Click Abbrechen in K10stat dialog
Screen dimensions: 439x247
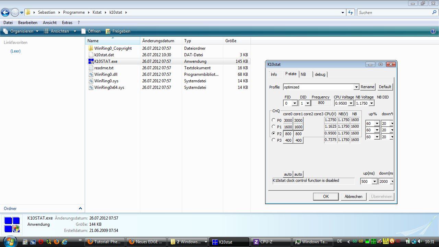[x=353, y=197]
